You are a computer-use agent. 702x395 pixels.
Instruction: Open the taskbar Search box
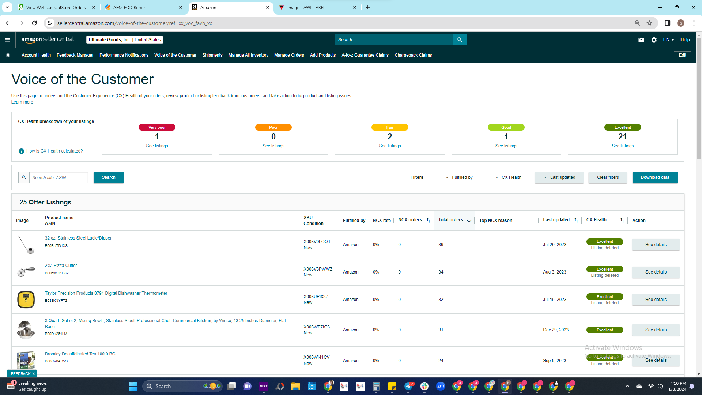[182, 386]
